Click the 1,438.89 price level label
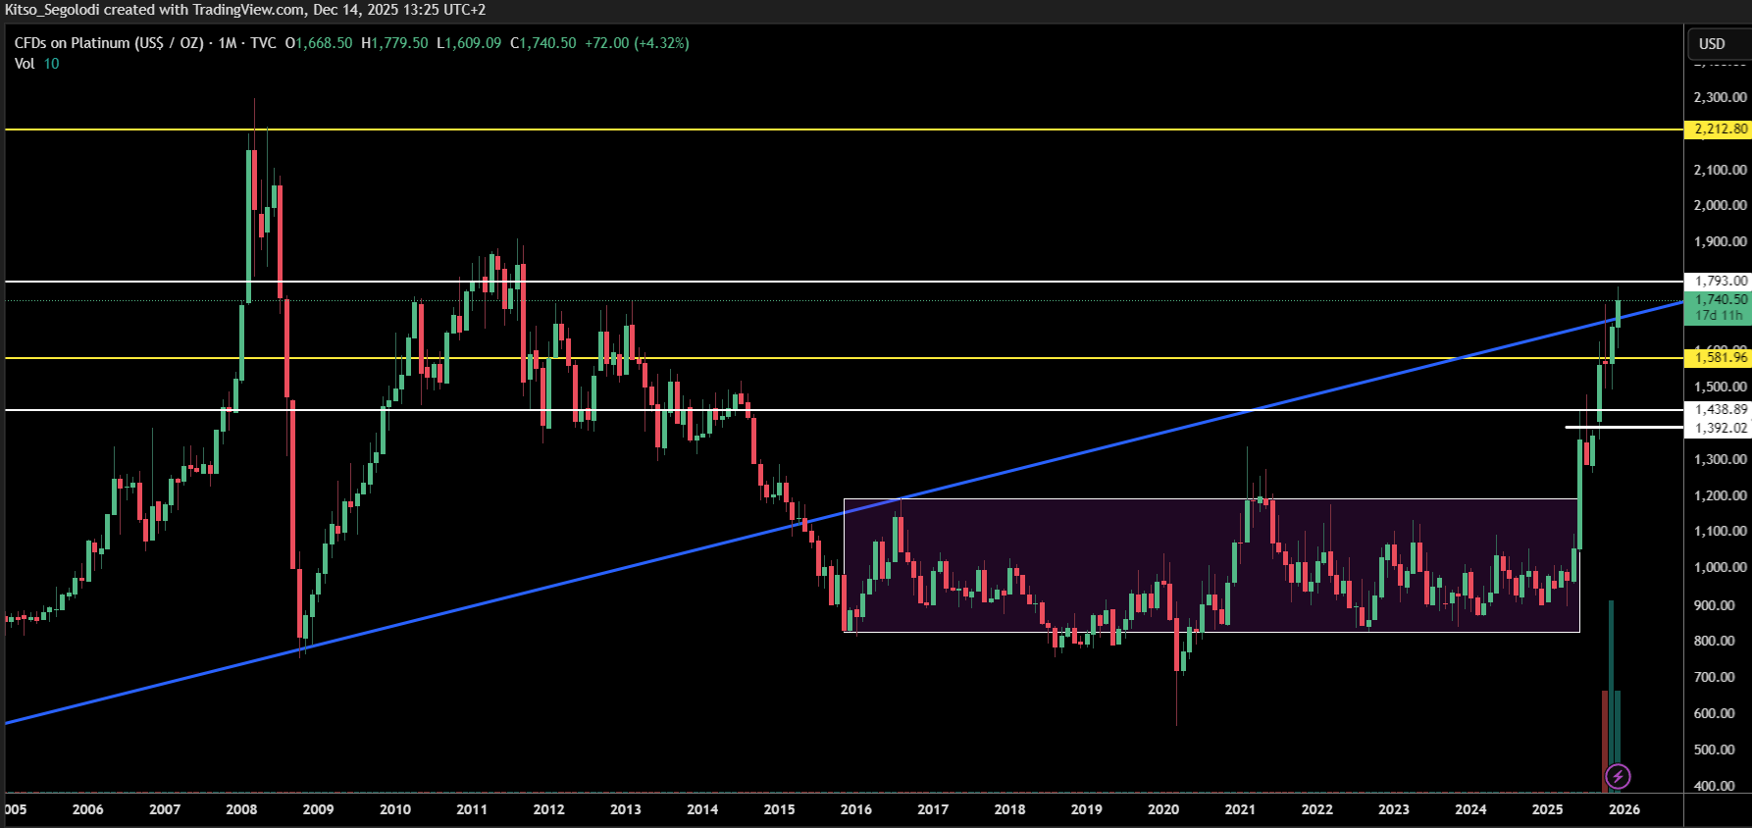 click(1720, 409)
